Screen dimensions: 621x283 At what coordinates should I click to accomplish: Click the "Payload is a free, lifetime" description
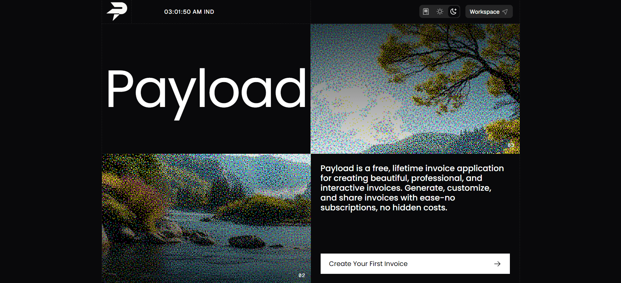tap(412, 188)
